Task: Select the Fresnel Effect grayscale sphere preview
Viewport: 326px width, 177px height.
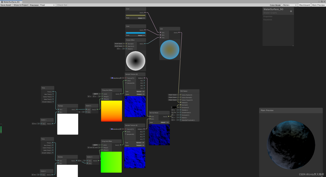Action: [x=135, y=61]
